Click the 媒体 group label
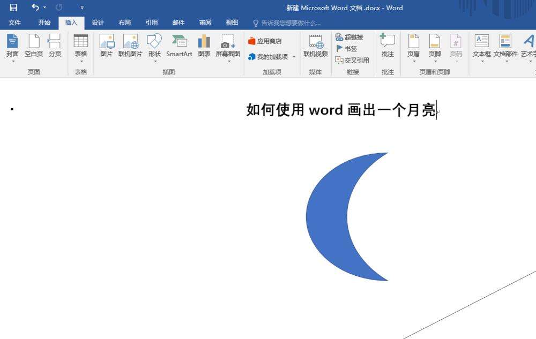 [x=315, y=72]
